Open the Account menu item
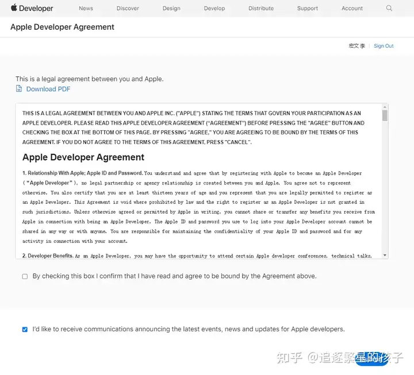 [352, 8]
